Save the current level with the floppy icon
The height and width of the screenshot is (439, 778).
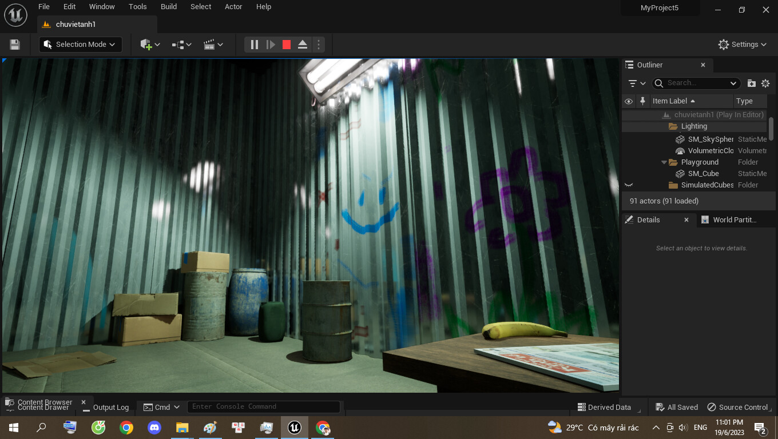pos(15,45)
